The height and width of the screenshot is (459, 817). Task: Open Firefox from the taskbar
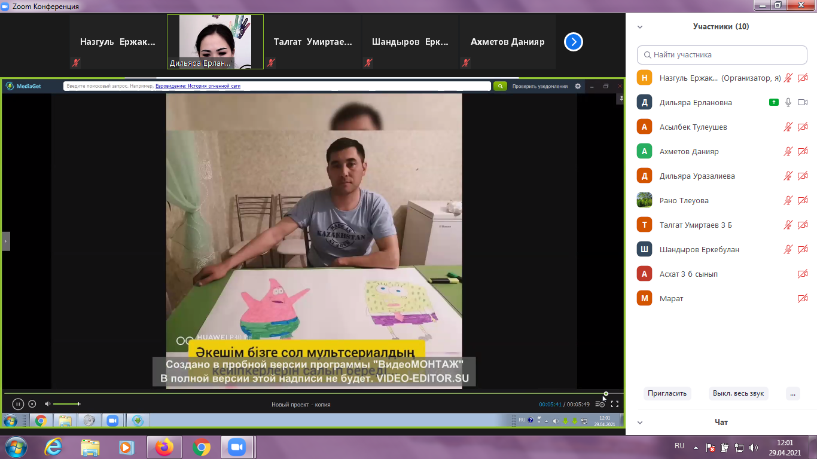point(164,447)
